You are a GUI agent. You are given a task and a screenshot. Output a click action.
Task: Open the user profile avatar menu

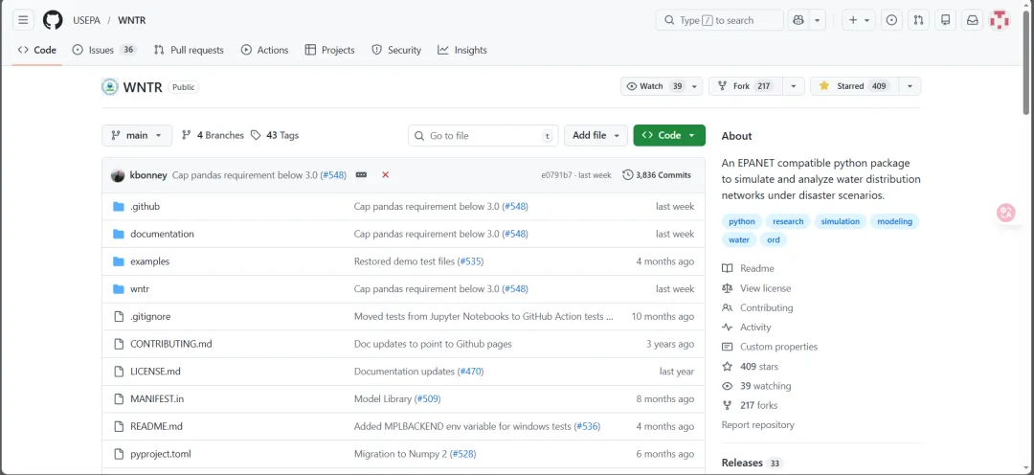coord(1000,20)
